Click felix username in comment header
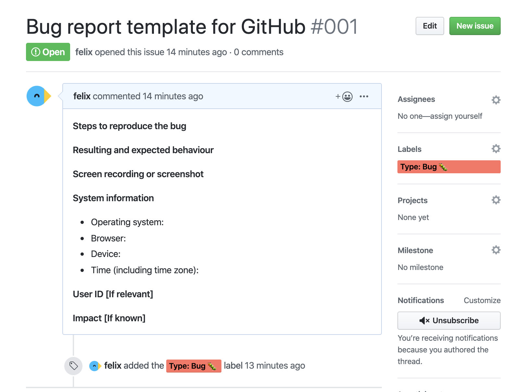 (x=82, y=96)
